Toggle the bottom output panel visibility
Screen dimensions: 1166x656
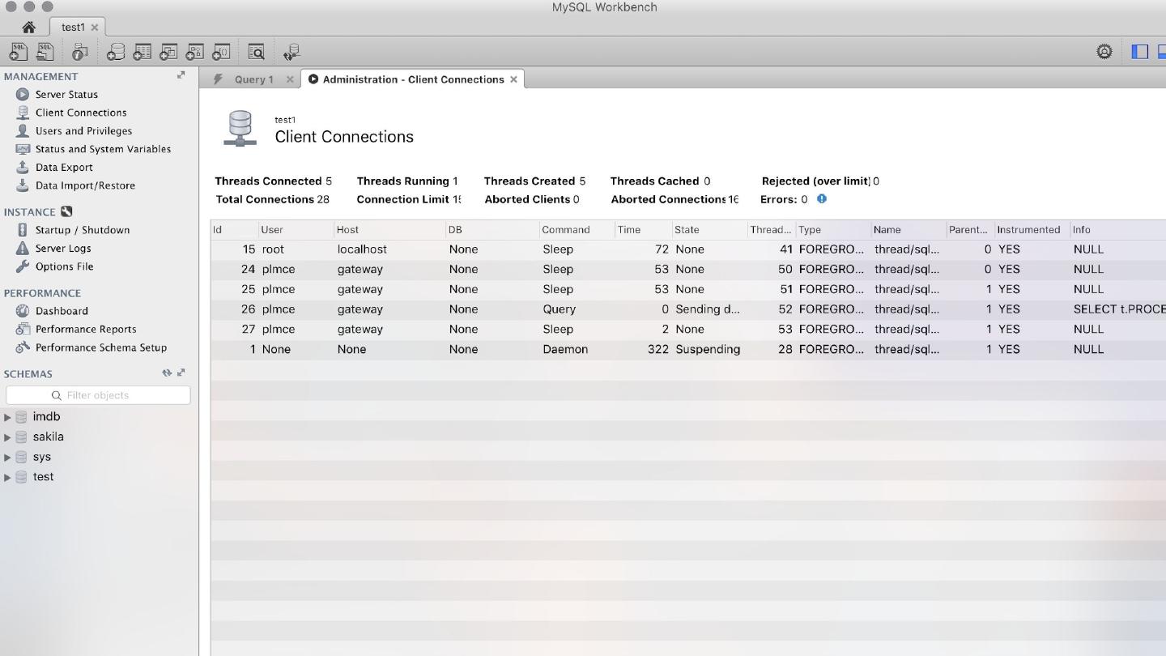(1161, 52)
